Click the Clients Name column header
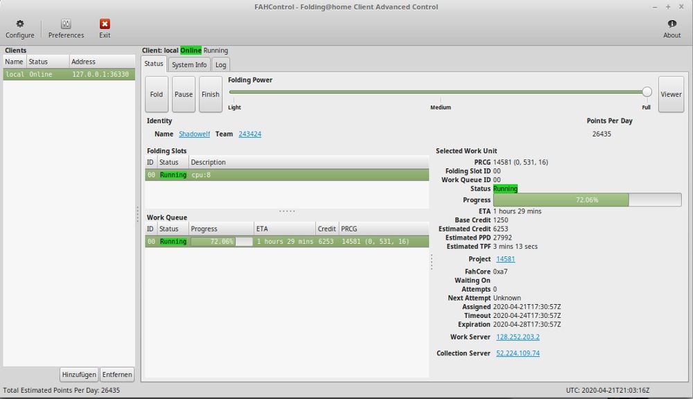 (x=15, y=62)
